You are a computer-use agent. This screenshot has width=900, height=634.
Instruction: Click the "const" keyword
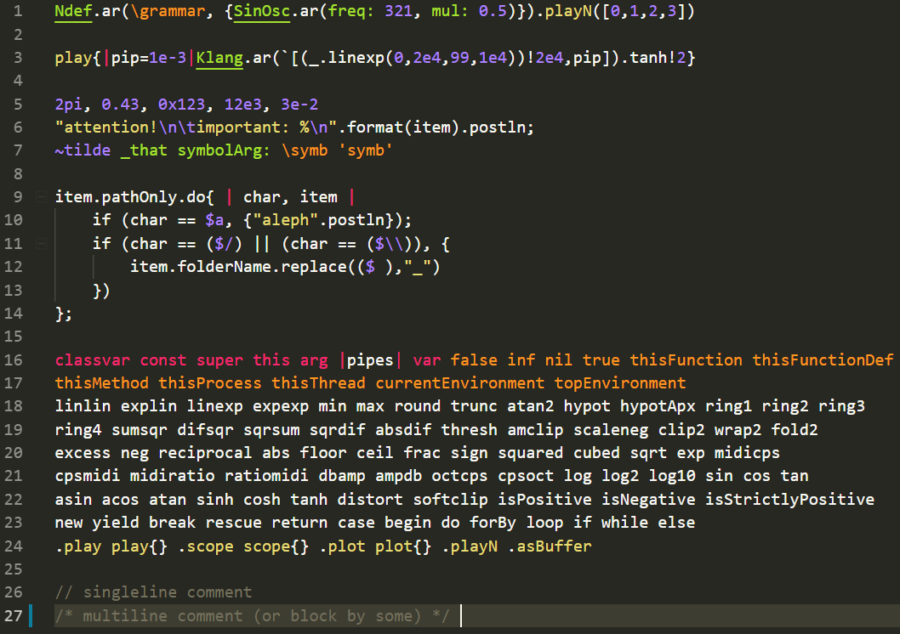(163, 360)
